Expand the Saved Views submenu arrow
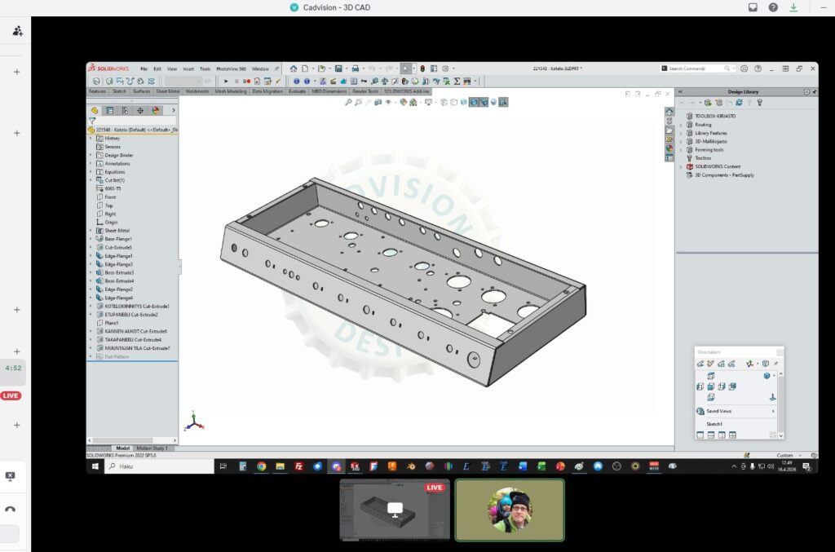The width and height of the screenshot is (835, 552). click(773, 411)
